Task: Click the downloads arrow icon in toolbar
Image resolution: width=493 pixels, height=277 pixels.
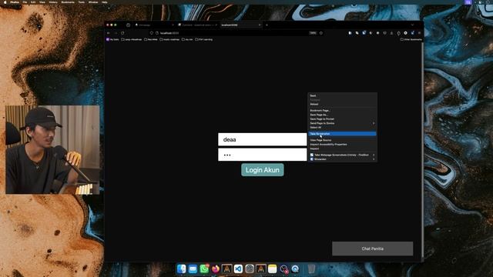Action: (392, 33)
